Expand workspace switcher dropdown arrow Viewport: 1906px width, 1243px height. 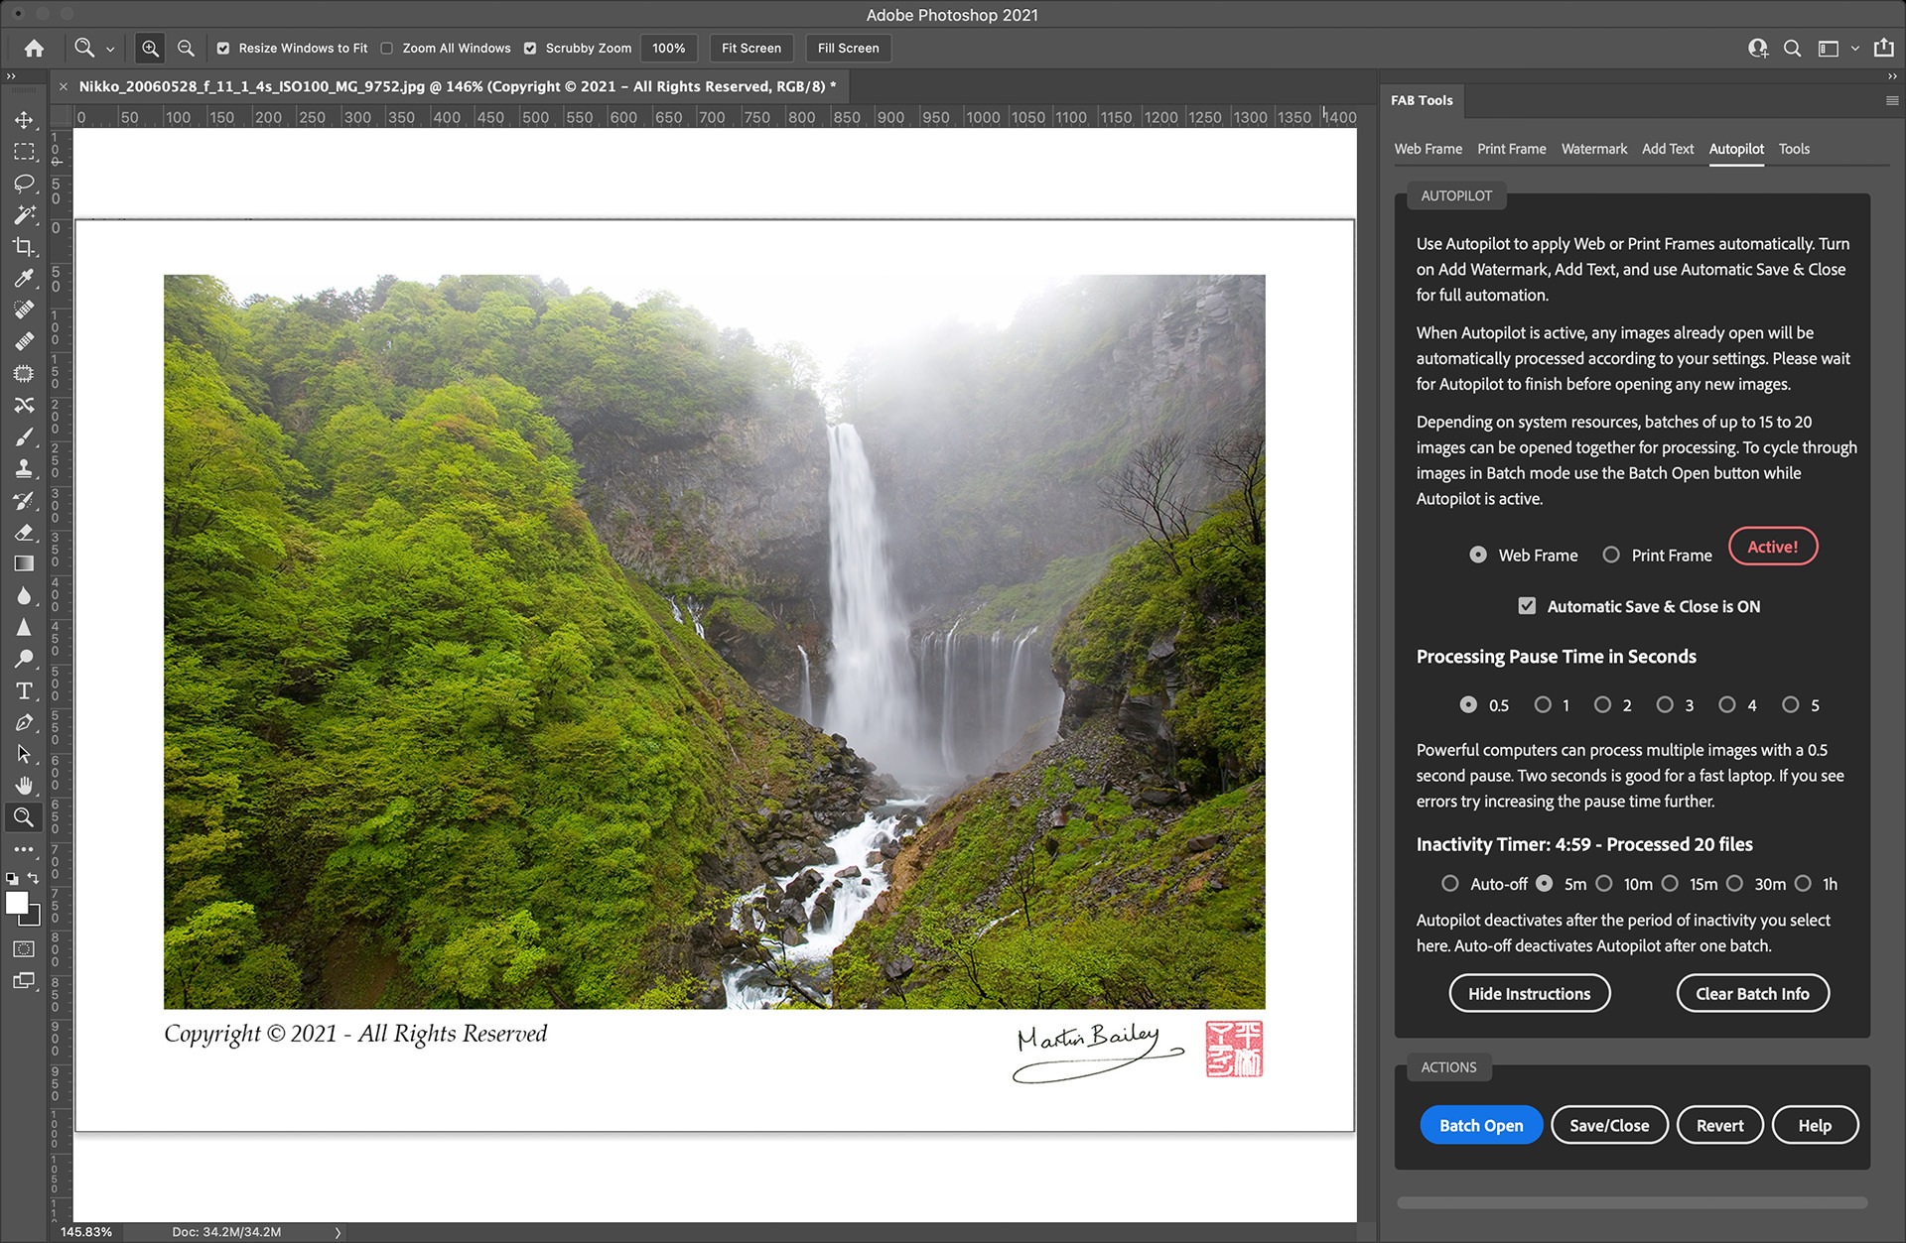(x=1854, y=49)
